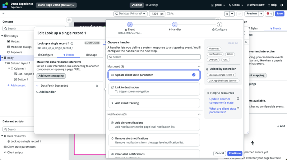This screenshot has height=160, width=287.
Task: Click the undo arrow icon in toolbar
Action: coord(227,14)
